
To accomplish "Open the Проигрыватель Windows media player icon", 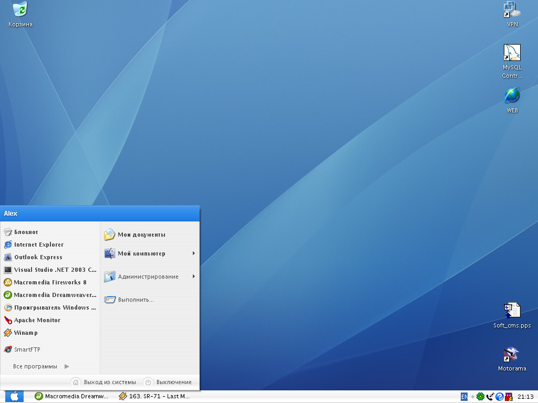I will tap(7, 307).
